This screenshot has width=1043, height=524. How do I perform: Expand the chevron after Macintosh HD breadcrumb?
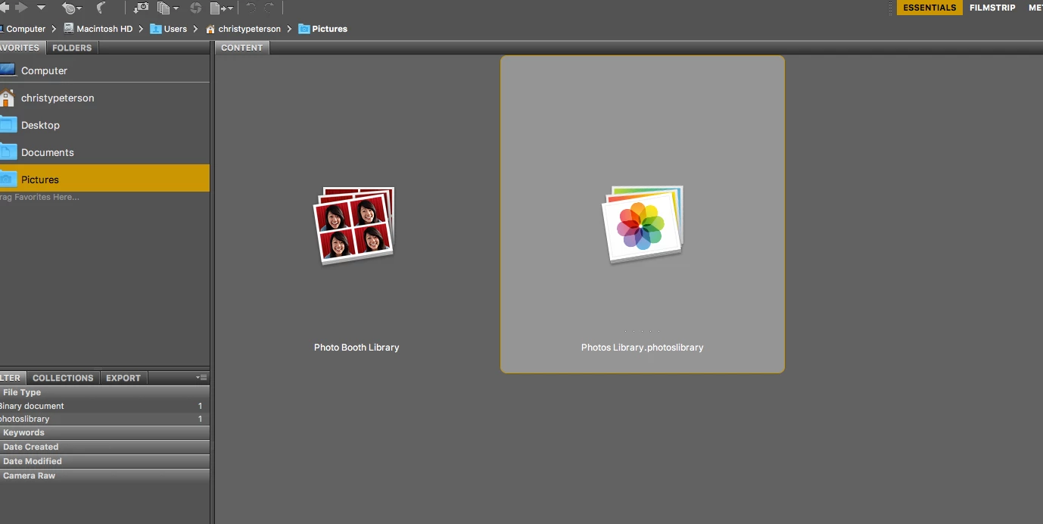click(141, 29)
